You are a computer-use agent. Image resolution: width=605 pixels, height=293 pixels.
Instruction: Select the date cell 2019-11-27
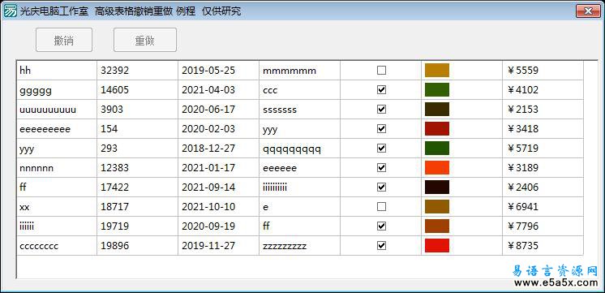pos(218,245)
